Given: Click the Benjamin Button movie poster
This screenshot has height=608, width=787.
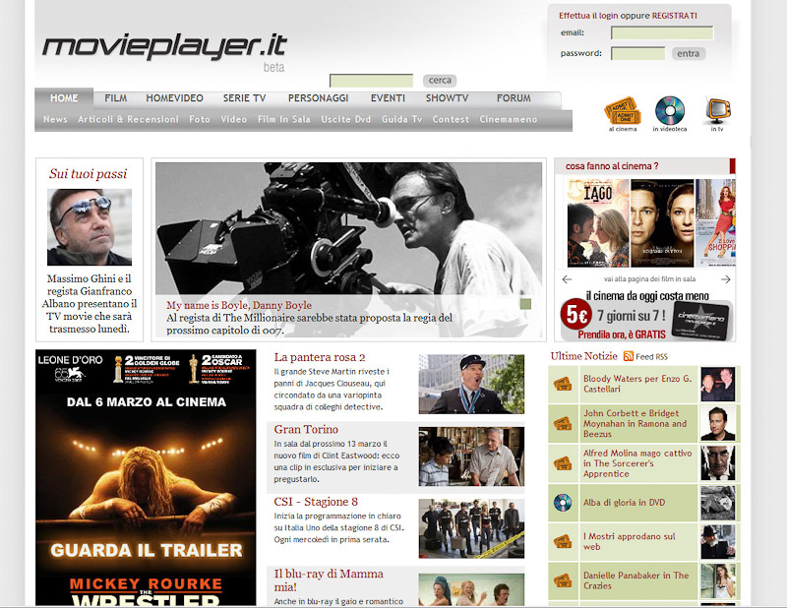Looking at the screenshot, I should 662,223.
